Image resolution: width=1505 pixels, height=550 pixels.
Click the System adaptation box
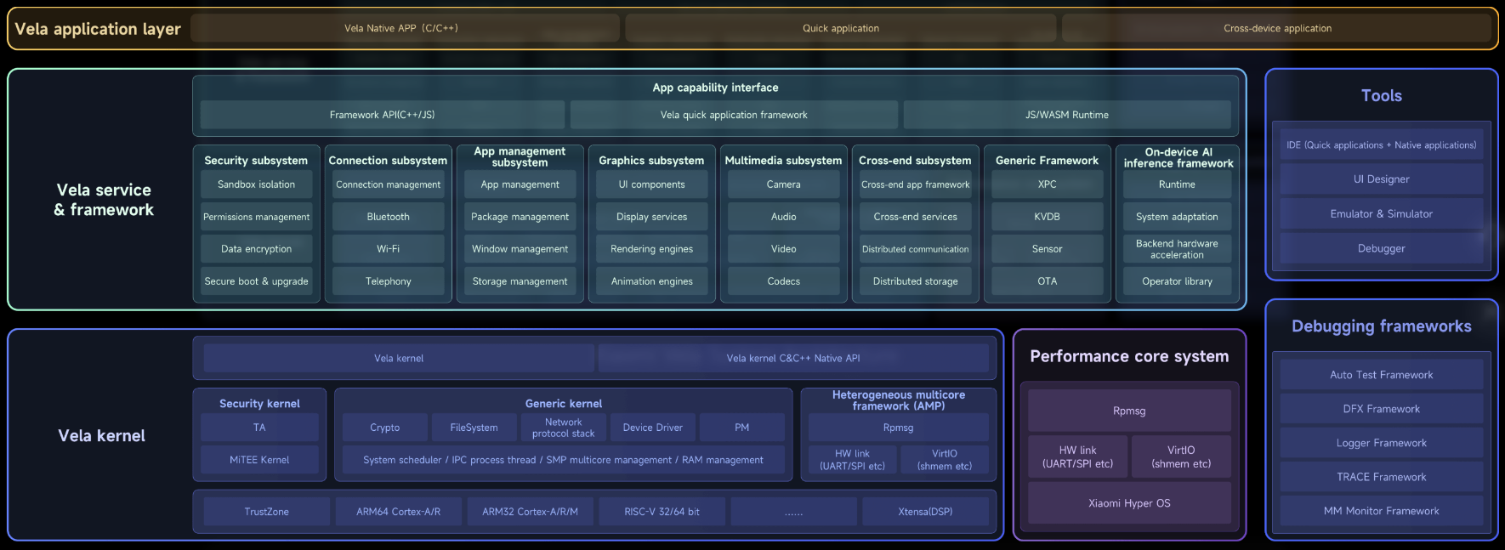click(1178, 217)
